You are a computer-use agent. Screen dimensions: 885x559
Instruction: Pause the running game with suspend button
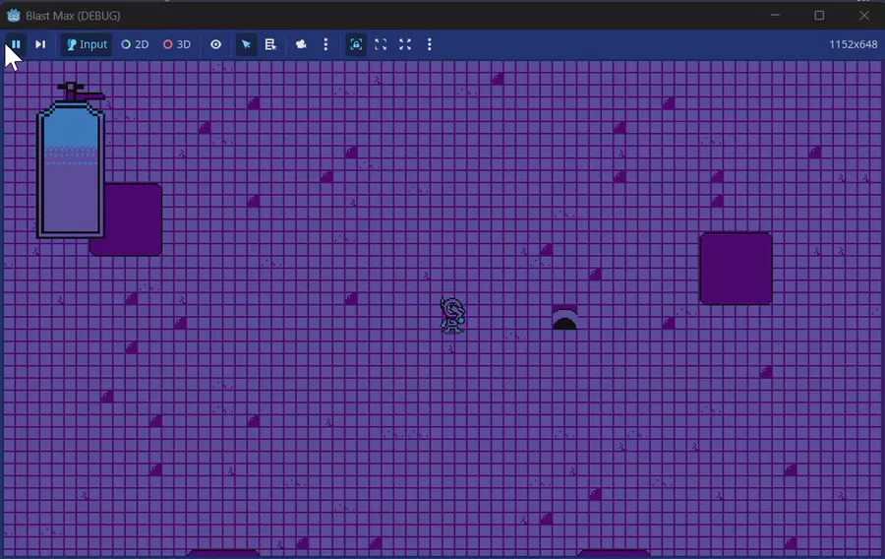tap(16, 44)
